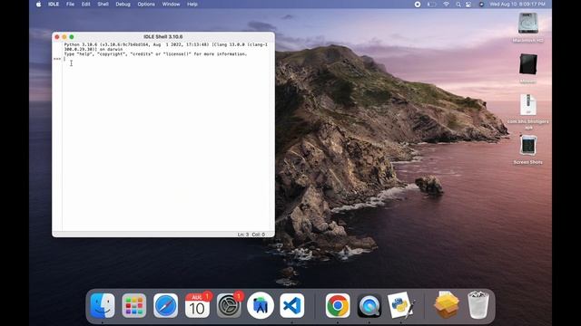The height and width of the screenshot is (326, 581).
Task: Open the Window menu
Action: click(171, 4)
